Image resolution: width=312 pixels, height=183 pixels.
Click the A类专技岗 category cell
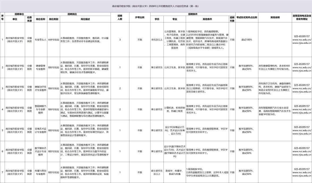53,40
